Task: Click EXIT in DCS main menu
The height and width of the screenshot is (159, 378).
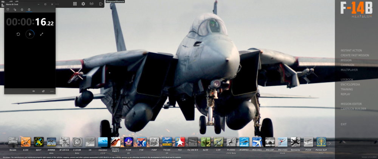Action: tap(344, 124)
